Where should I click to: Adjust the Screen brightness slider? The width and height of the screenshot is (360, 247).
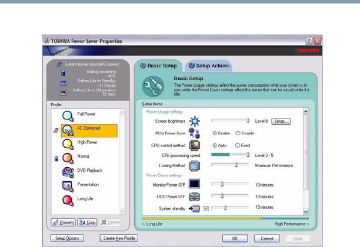click(x=230, y=121)
